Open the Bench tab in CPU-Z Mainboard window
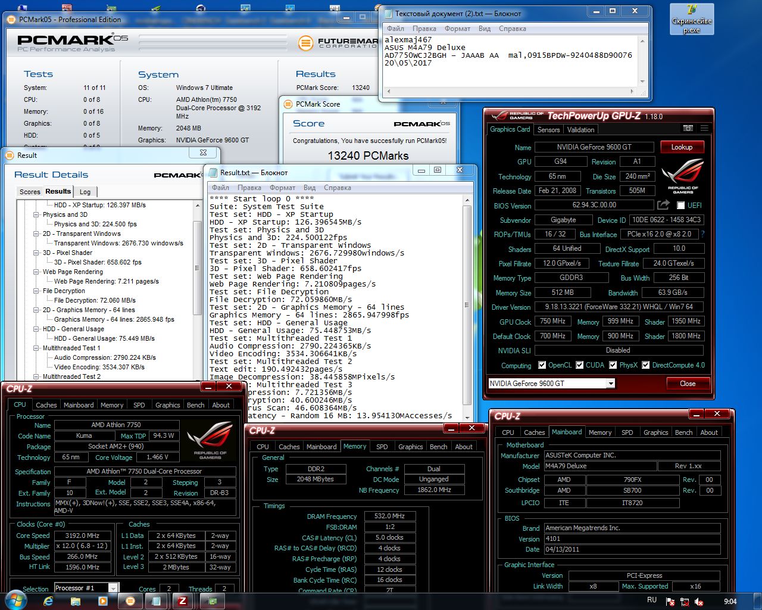762x610 pixels. [x=683, y=432]
